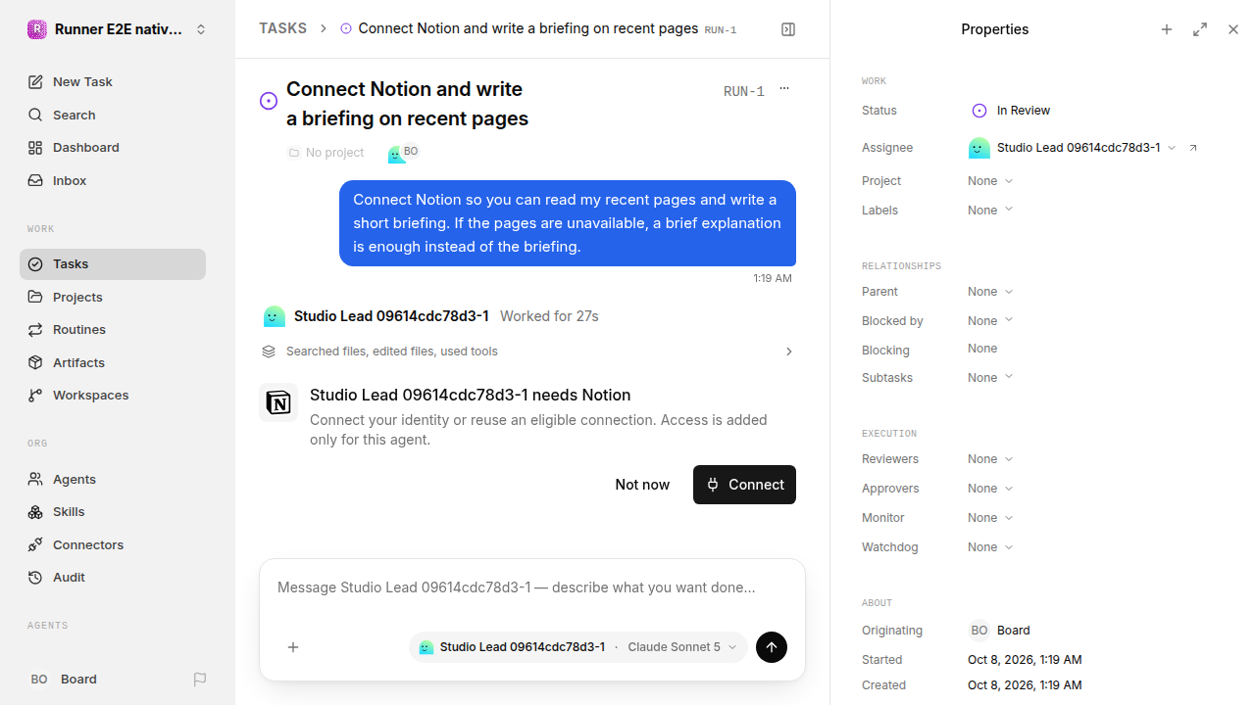Open the Connectors plug icon
1255x705 pixels.
click(x=35, y=544)
